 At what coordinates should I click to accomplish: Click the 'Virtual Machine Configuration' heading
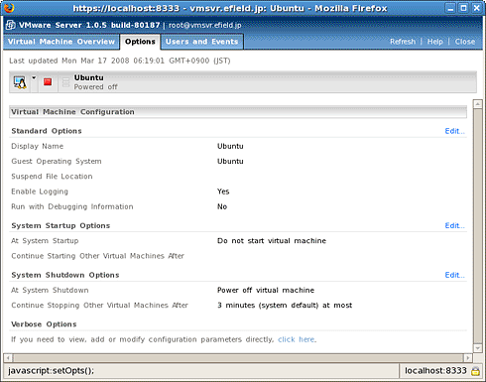point(72,112)
